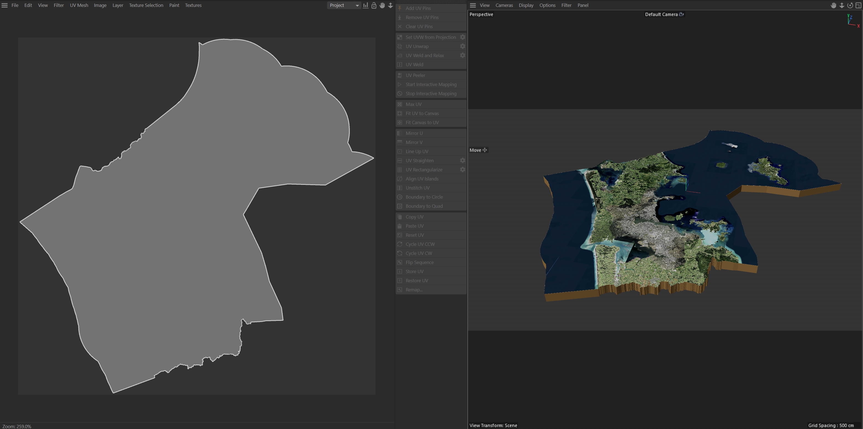This screenshot has width=863, height=429.
Task: Open UV Unwrap settings gear
Action: [x=462, y=46]
